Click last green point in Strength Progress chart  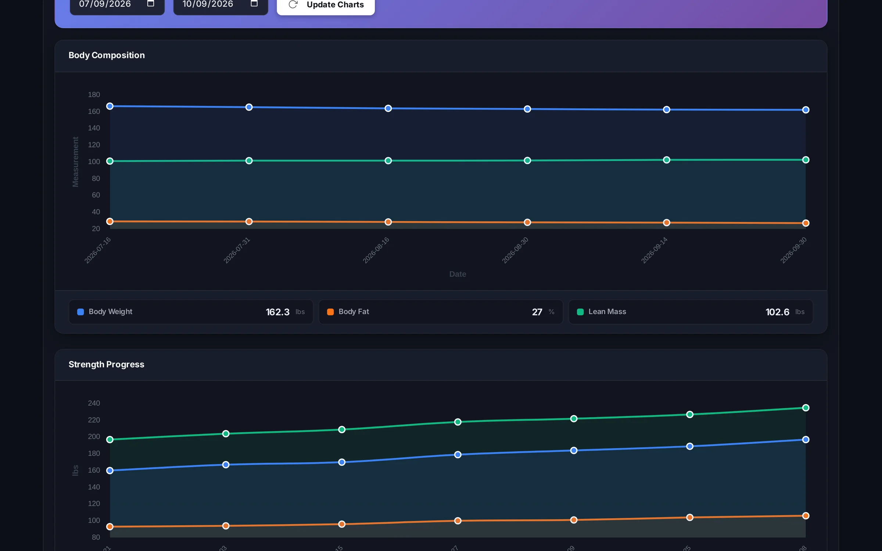click(806, 408)
